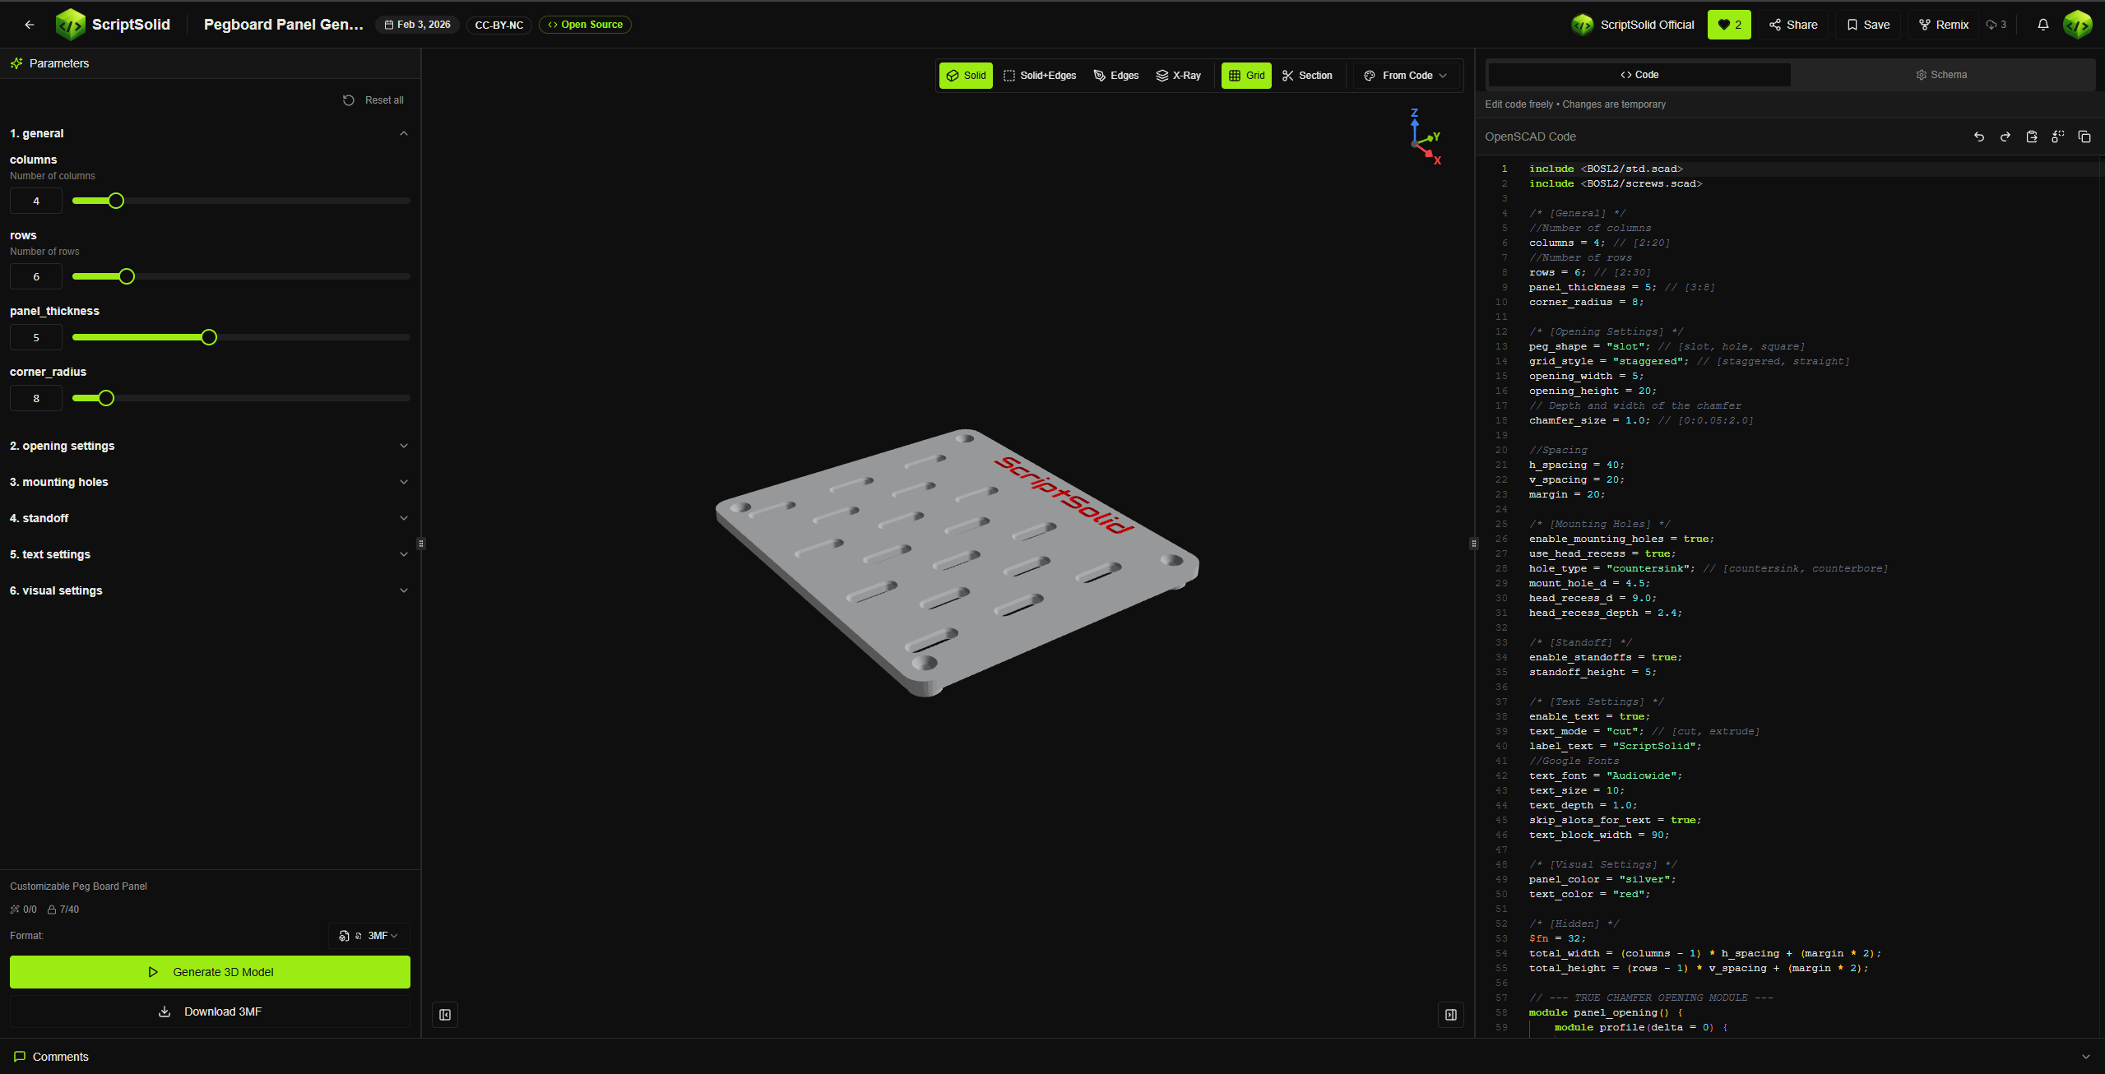
Task: Toggle the Solid view mode button
Action: tap(965, 75)
